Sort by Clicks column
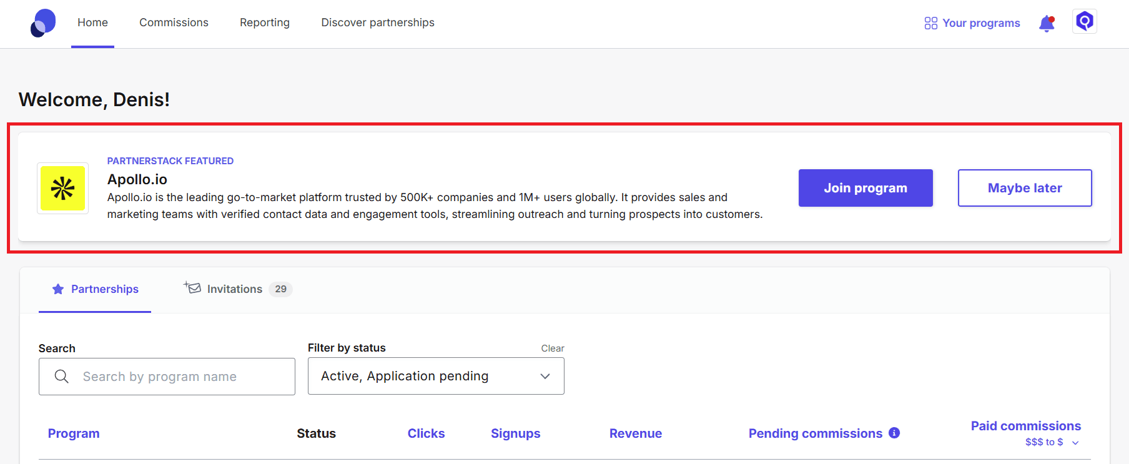Image resolution: width=1129 pixels, height=464 pixels. click(x=426, y=433)
